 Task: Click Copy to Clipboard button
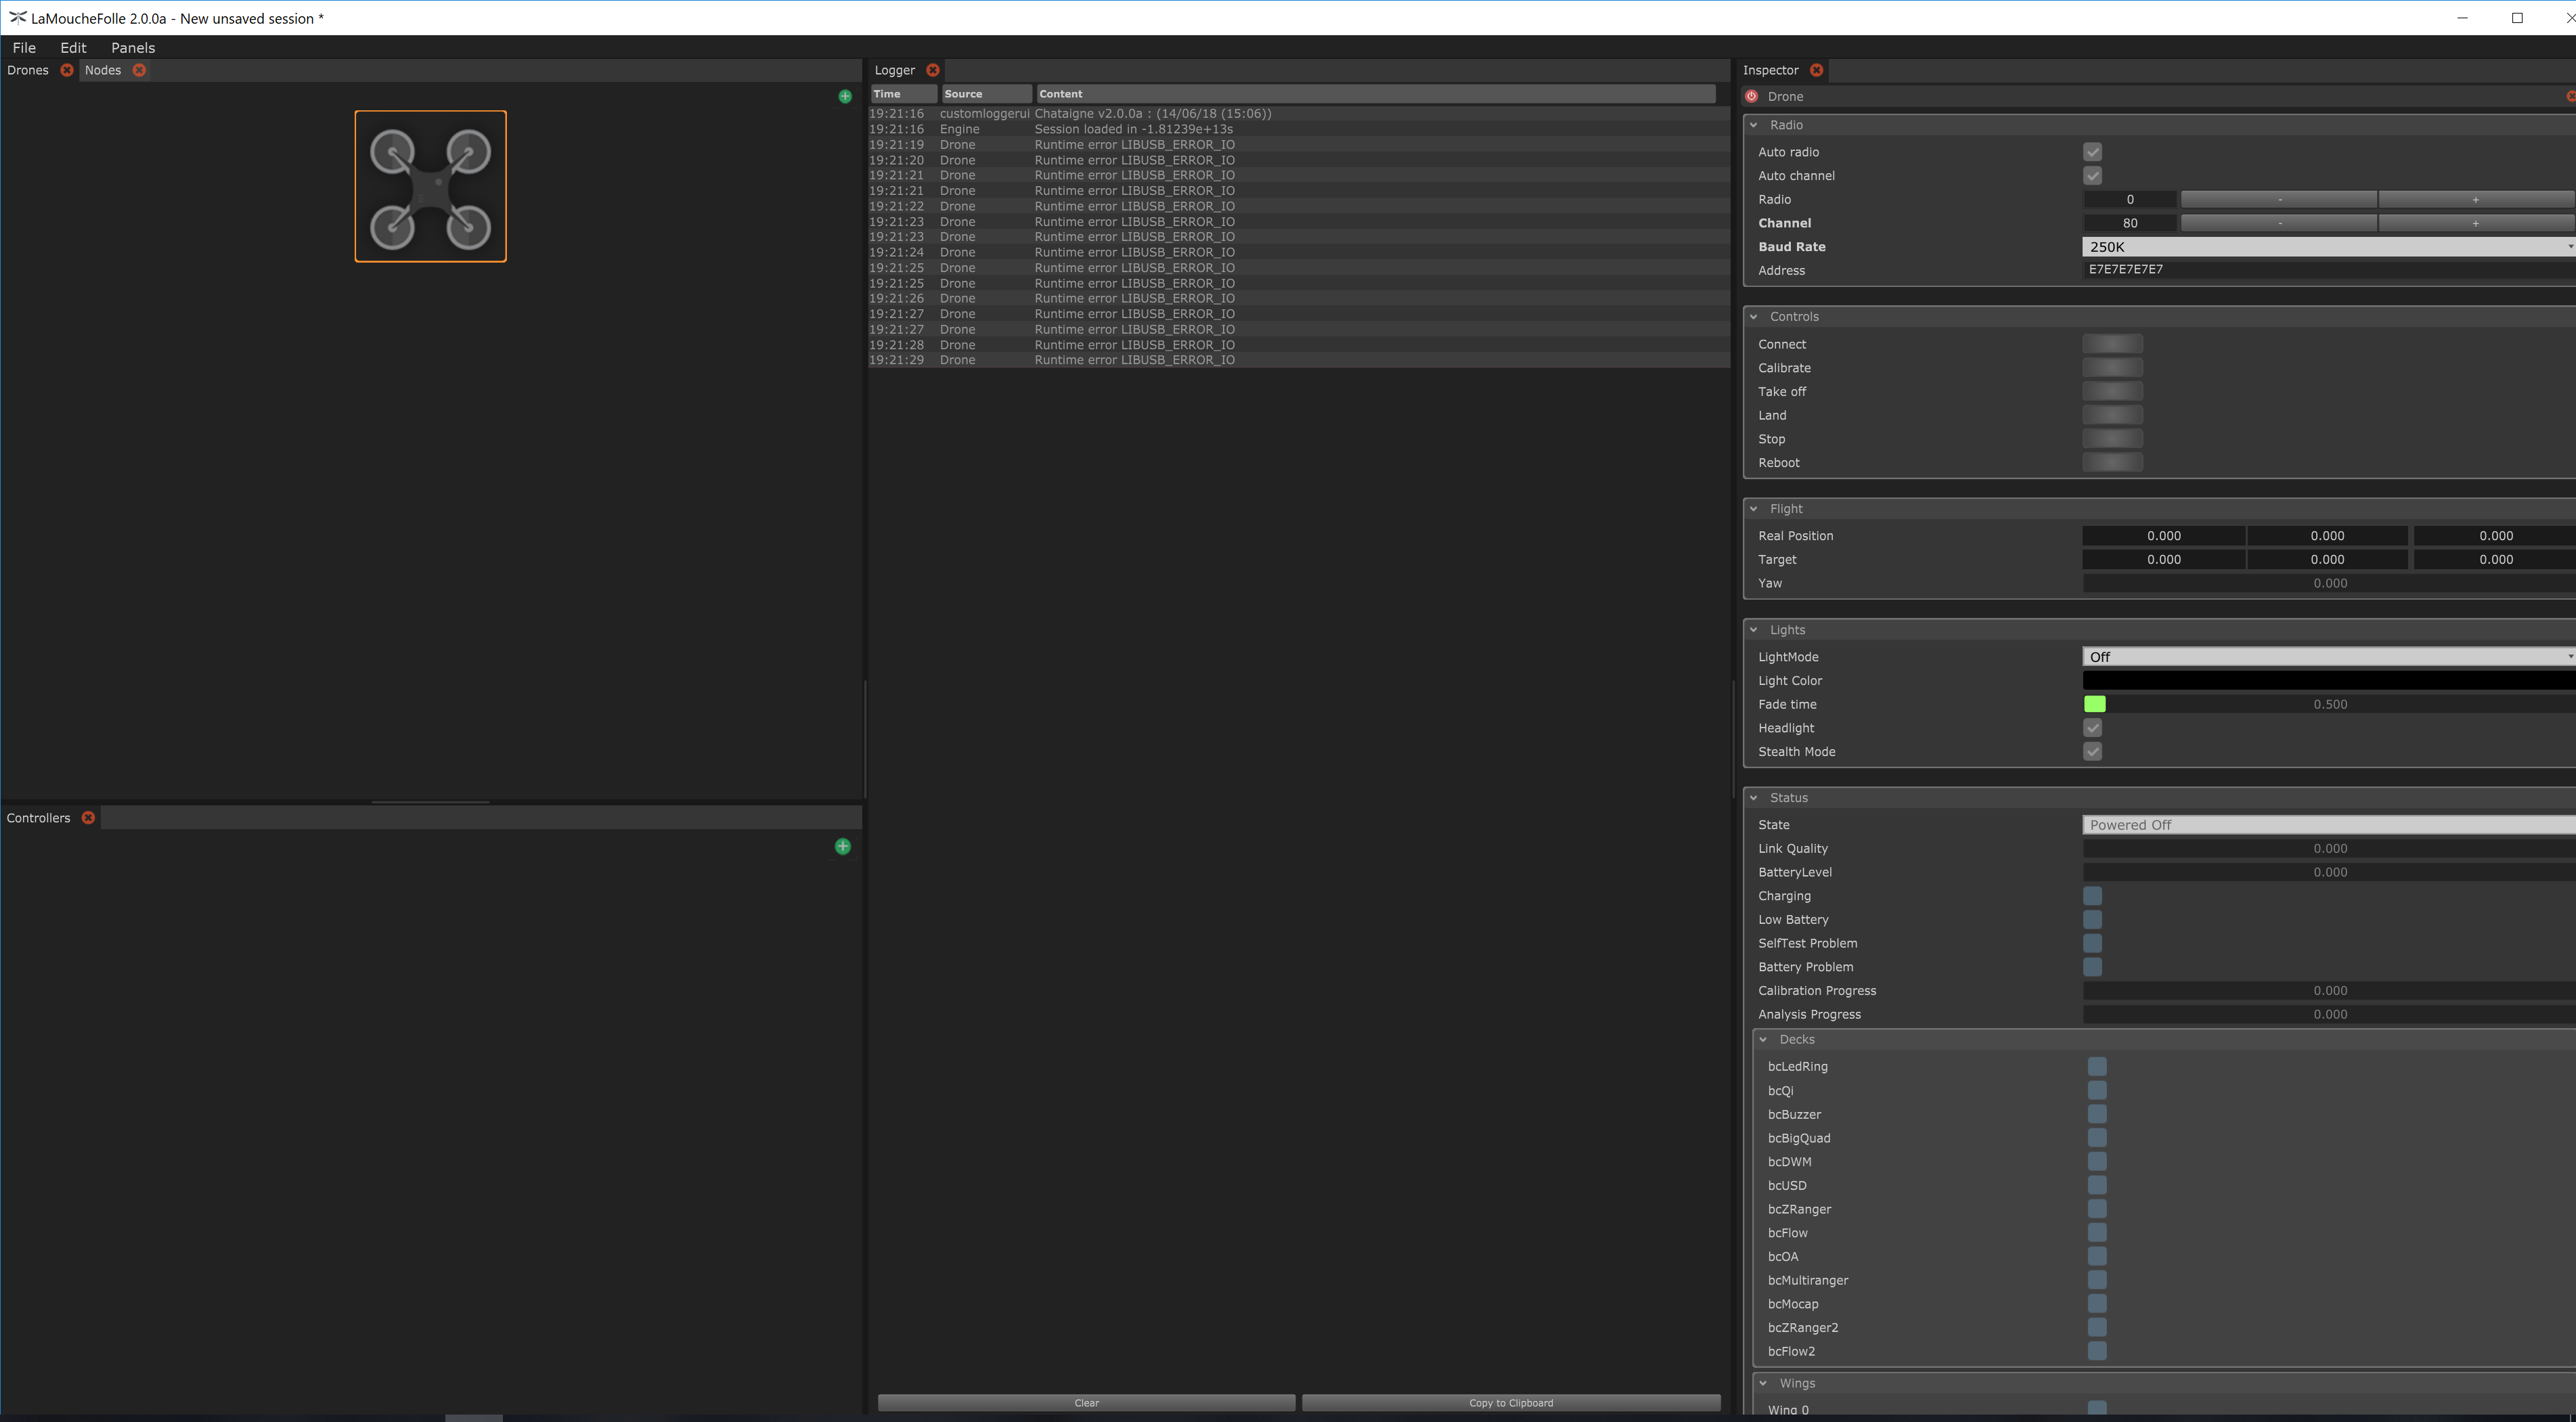click(1510, 1402)
